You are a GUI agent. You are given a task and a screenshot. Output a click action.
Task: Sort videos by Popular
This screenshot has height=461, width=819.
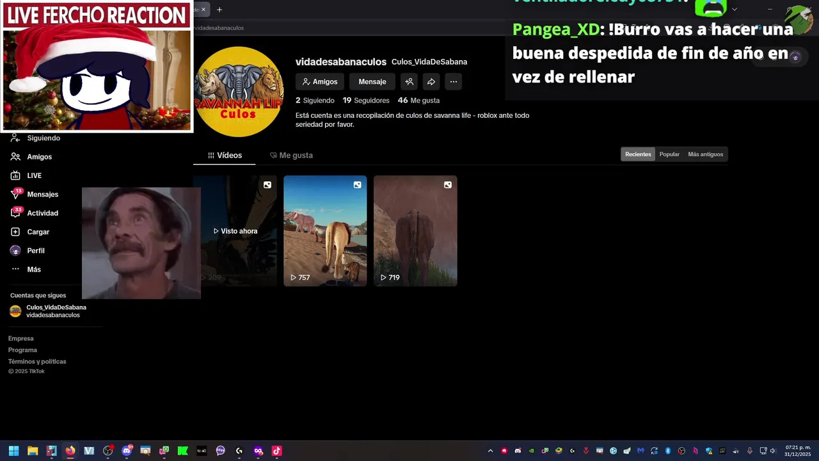tap(669, 154)
